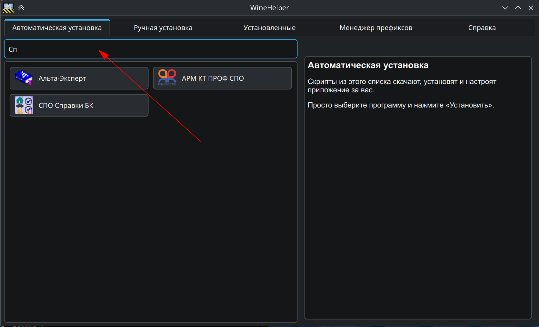Click the Альта-Эксперт program icon
Viewport: 539px width, 327px height.
(x=24, y=78)
